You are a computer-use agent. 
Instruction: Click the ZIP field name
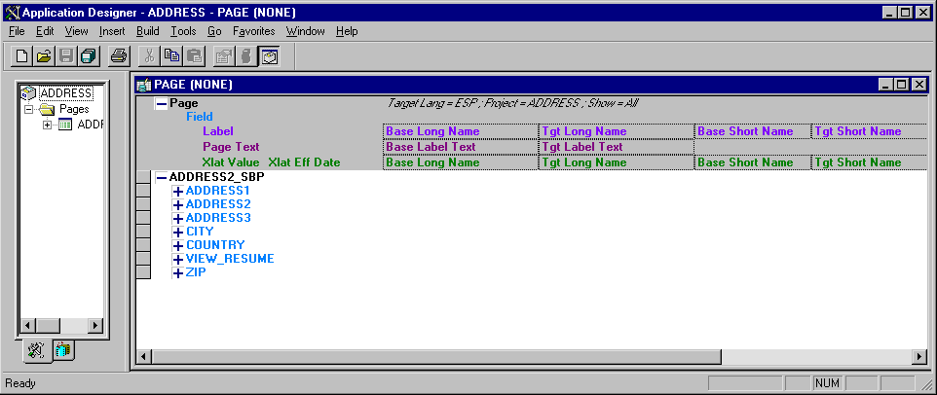point(196,272)
